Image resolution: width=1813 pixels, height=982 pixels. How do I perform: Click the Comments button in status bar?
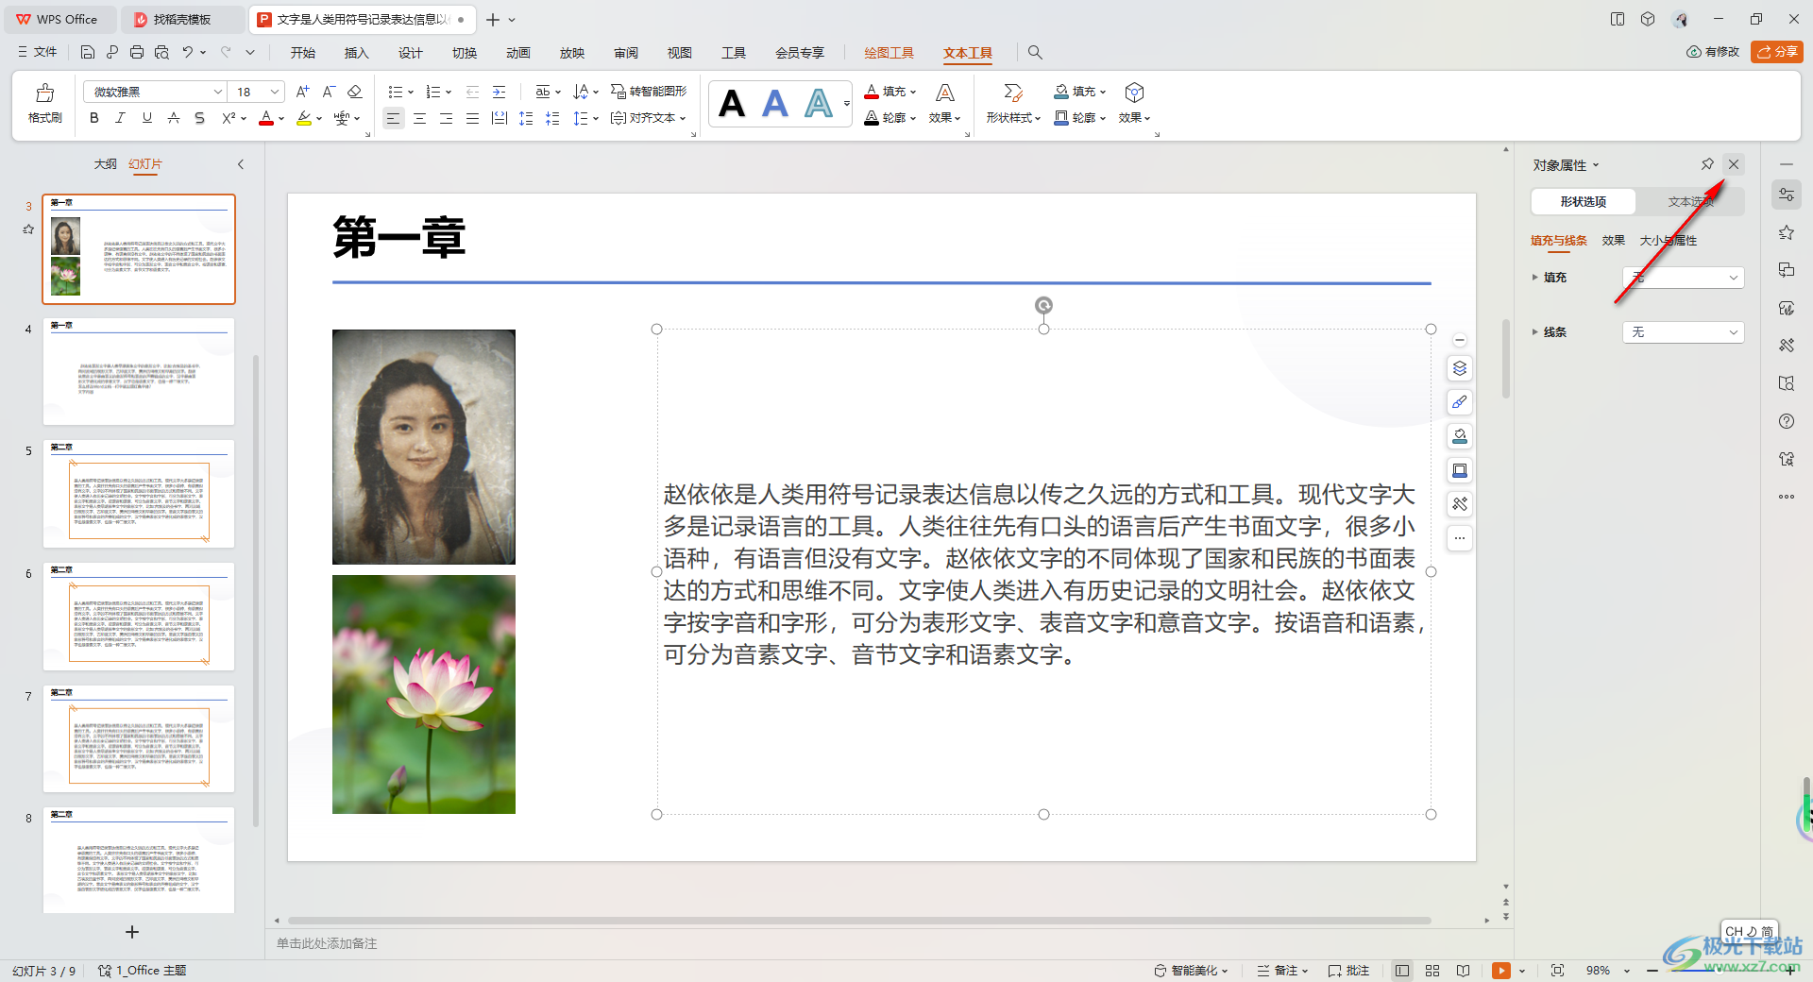click(1348, 971)
